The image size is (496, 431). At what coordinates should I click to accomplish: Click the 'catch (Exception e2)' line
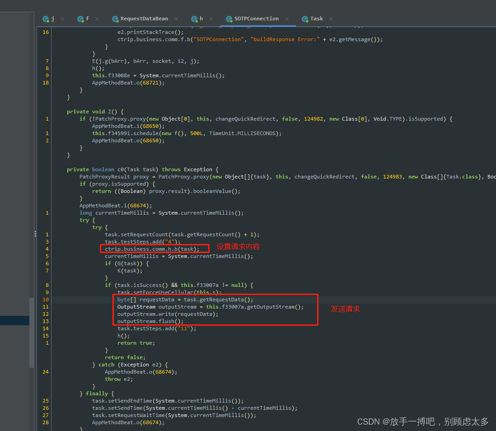(130, 365)
